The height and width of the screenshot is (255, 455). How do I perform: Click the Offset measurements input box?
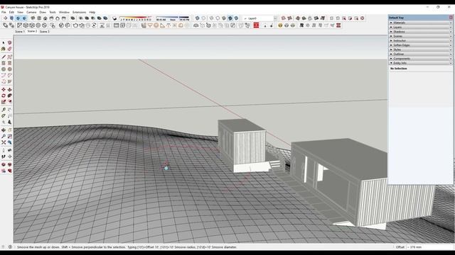click(429, 247)
